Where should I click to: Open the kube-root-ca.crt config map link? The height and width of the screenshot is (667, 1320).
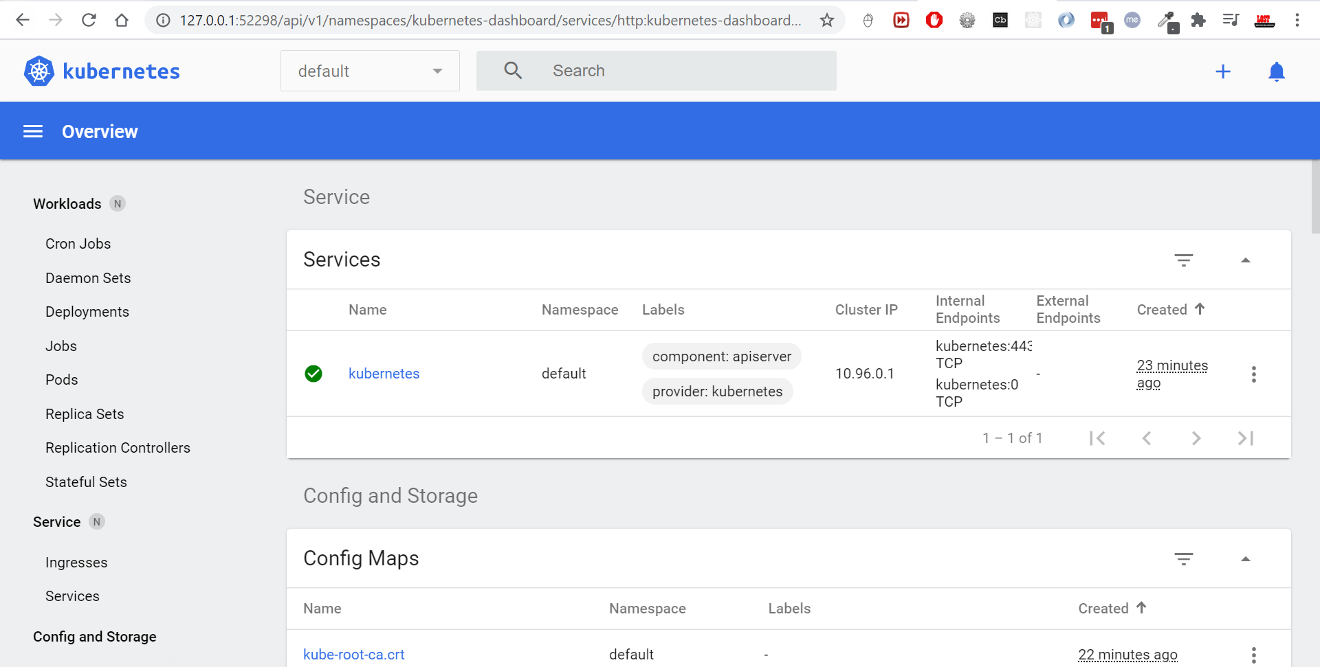[354, 655]
